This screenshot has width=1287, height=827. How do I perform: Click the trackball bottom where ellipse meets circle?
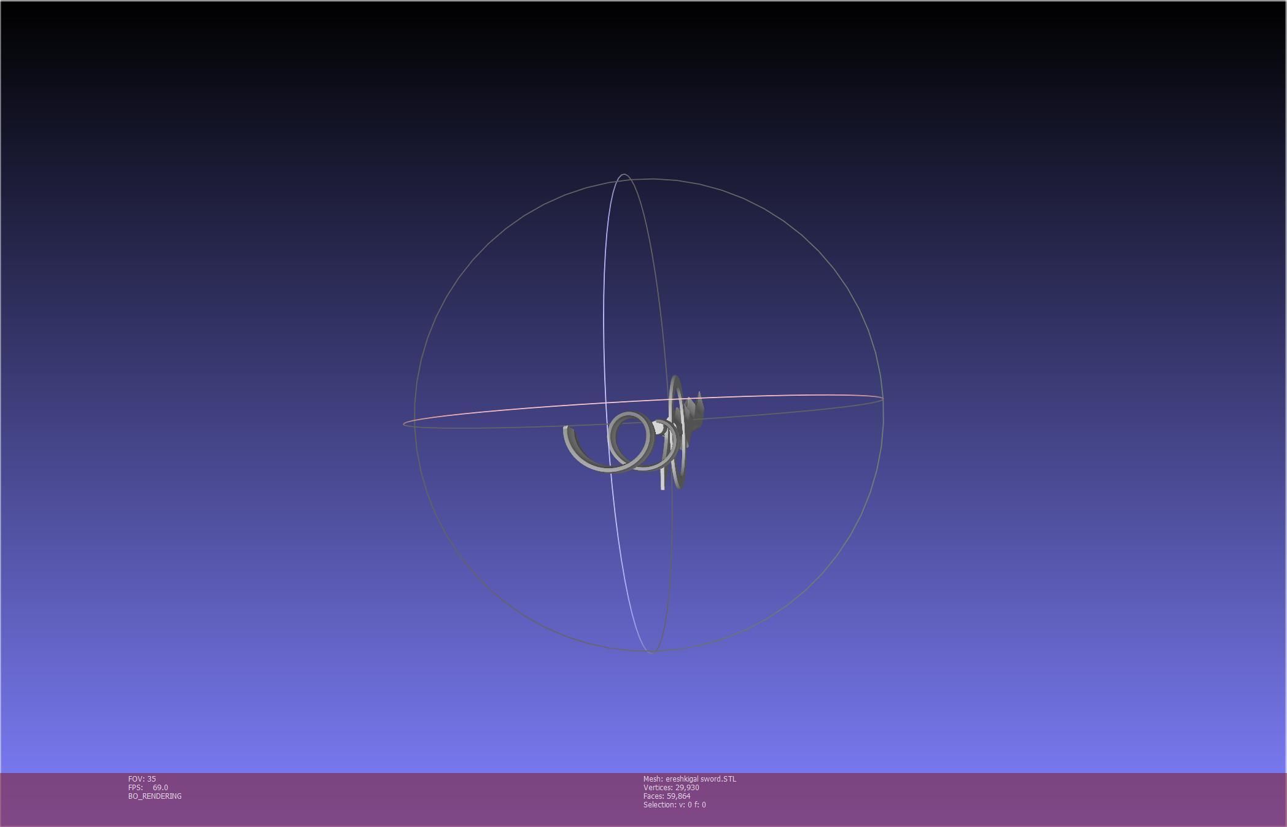coord(651,652)
